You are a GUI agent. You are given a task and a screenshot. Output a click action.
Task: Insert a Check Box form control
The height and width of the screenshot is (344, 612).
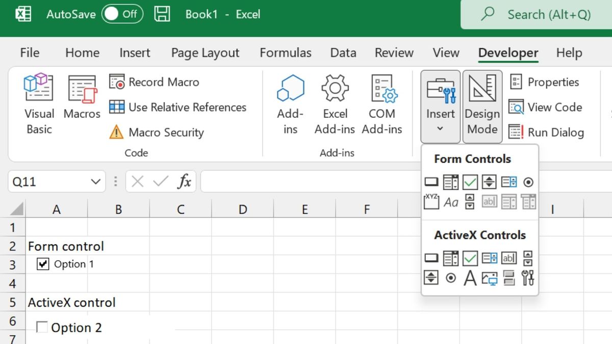pos(469,182)
